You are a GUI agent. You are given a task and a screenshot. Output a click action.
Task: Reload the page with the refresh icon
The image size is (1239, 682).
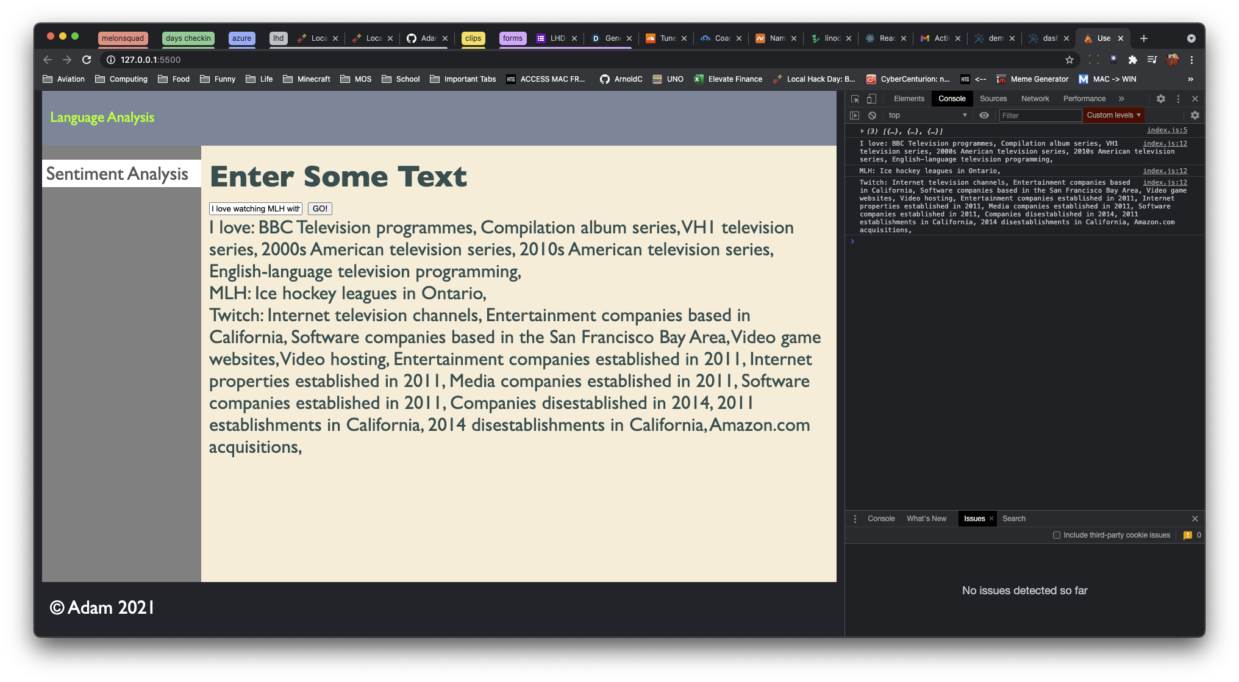[x=87, y=60]
